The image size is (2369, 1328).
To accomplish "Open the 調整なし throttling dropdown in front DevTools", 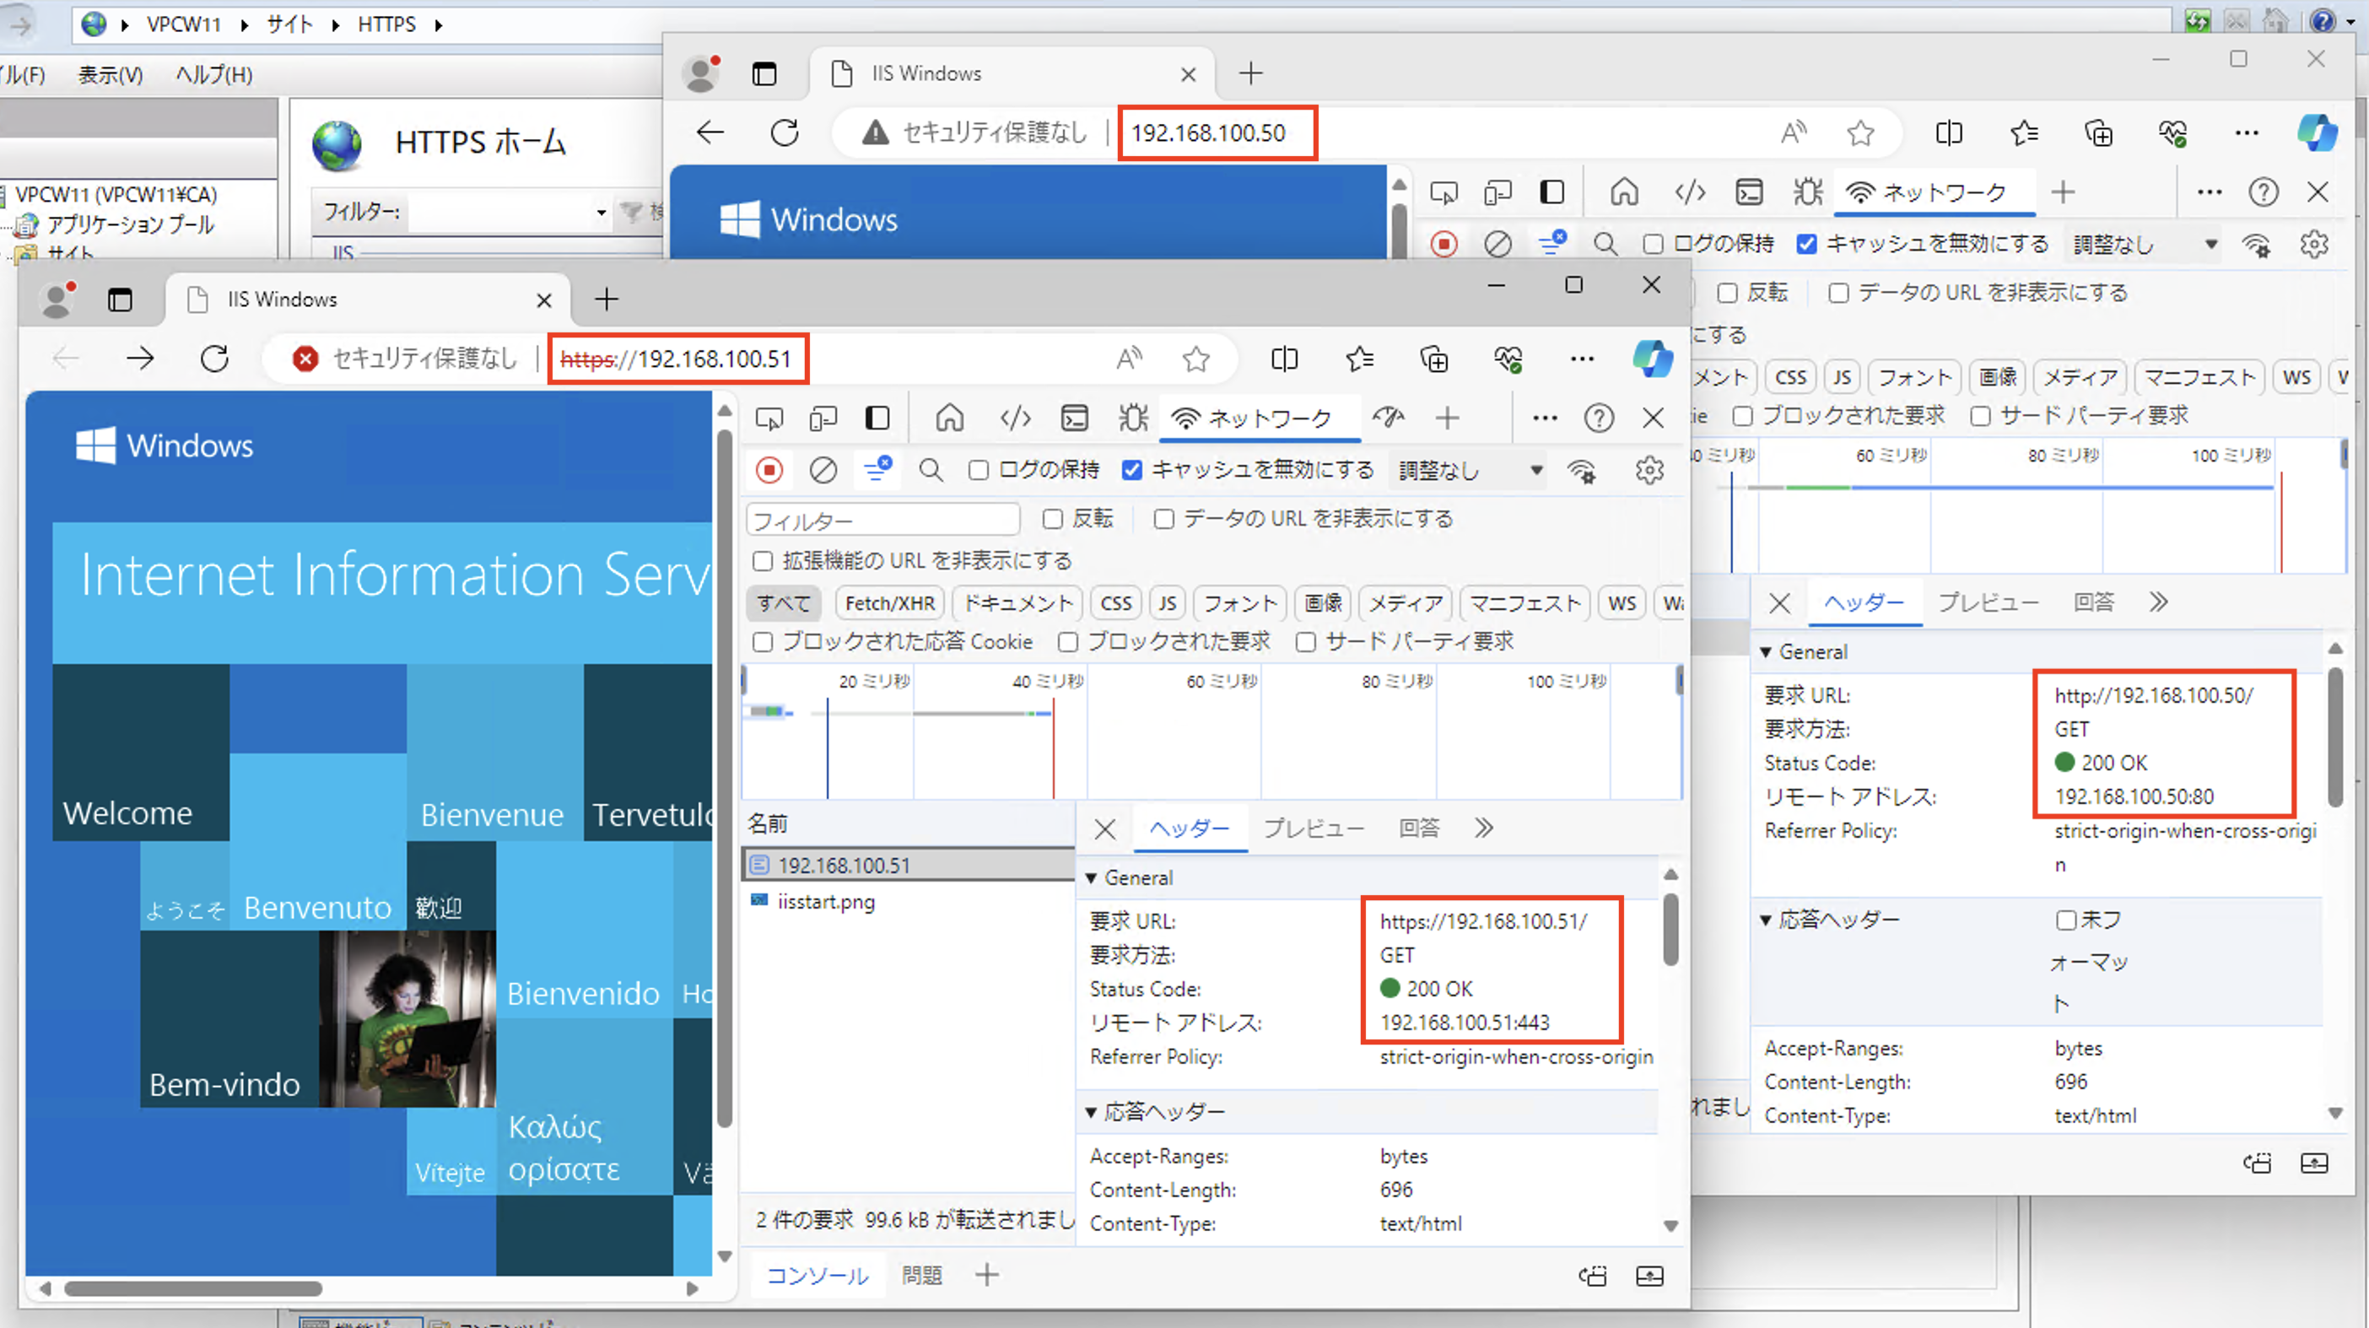I will point(1470,470).
